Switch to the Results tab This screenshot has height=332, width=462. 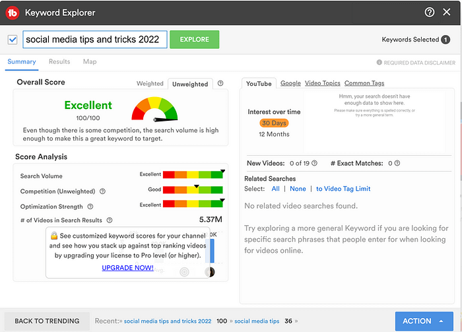(59, 61)
